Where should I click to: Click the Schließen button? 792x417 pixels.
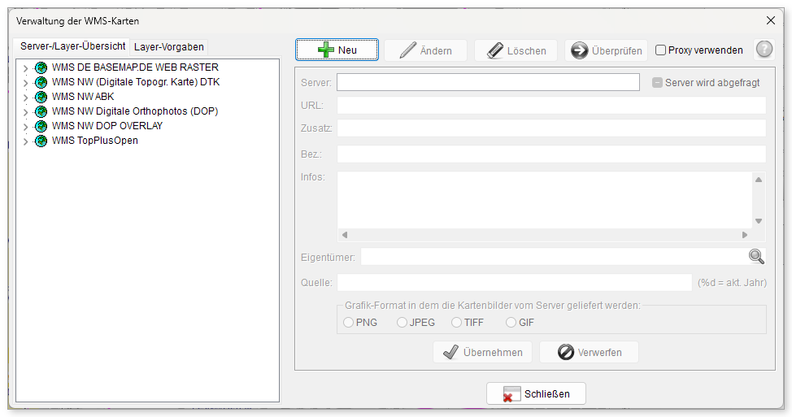536,393
